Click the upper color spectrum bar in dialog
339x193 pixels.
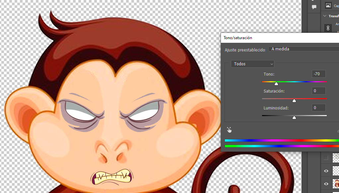281,141
